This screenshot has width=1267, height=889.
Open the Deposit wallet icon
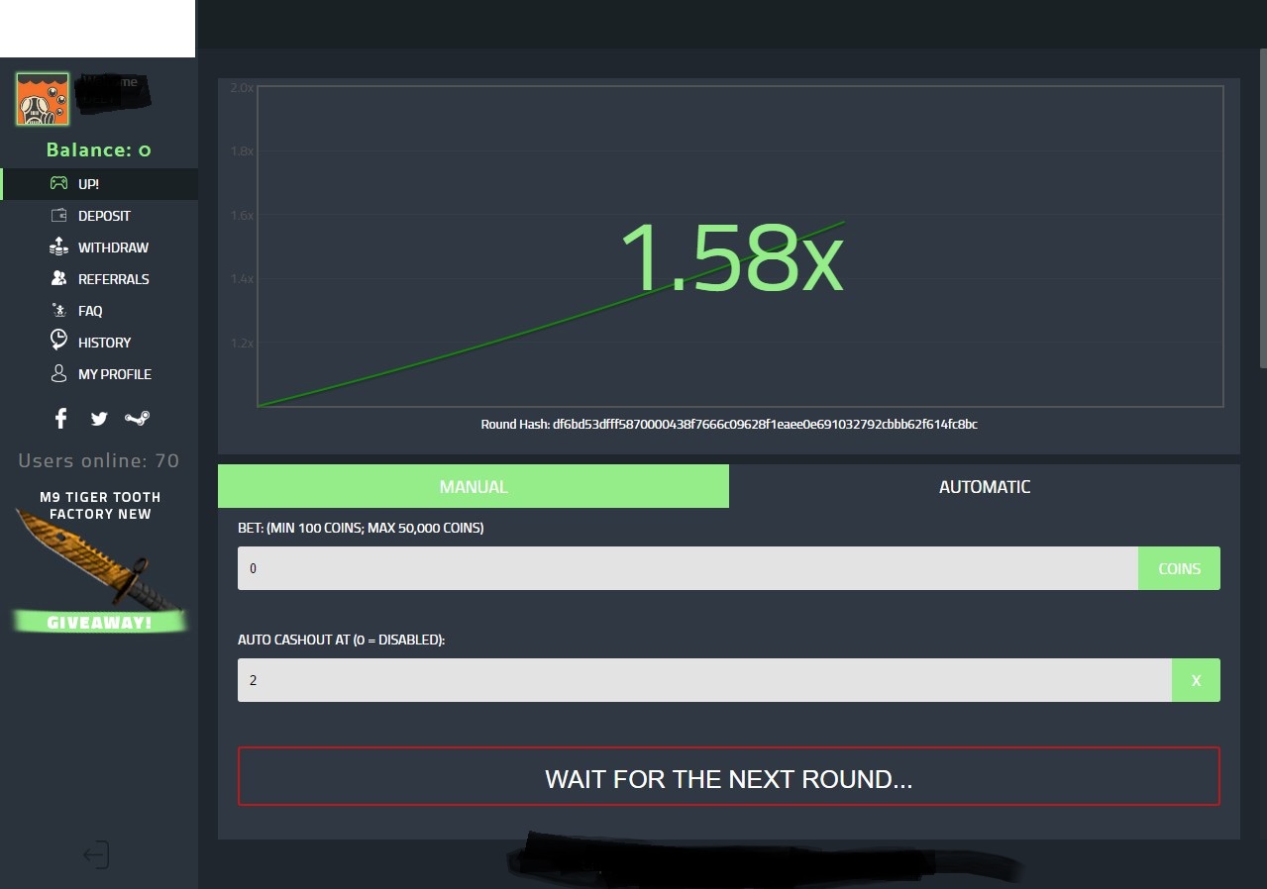coord(59,216)
